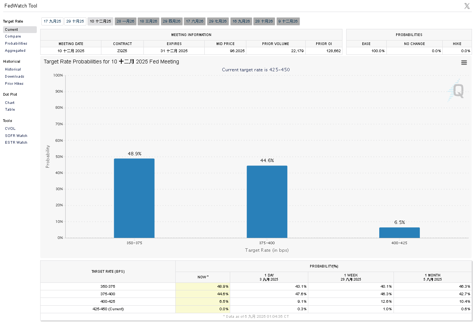The image size is (475, 323).
Task: Open the chart hamburger menu
Action: tap(464, 63)
